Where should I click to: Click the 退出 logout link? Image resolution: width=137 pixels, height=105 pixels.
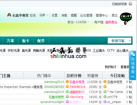click(114, 15)
